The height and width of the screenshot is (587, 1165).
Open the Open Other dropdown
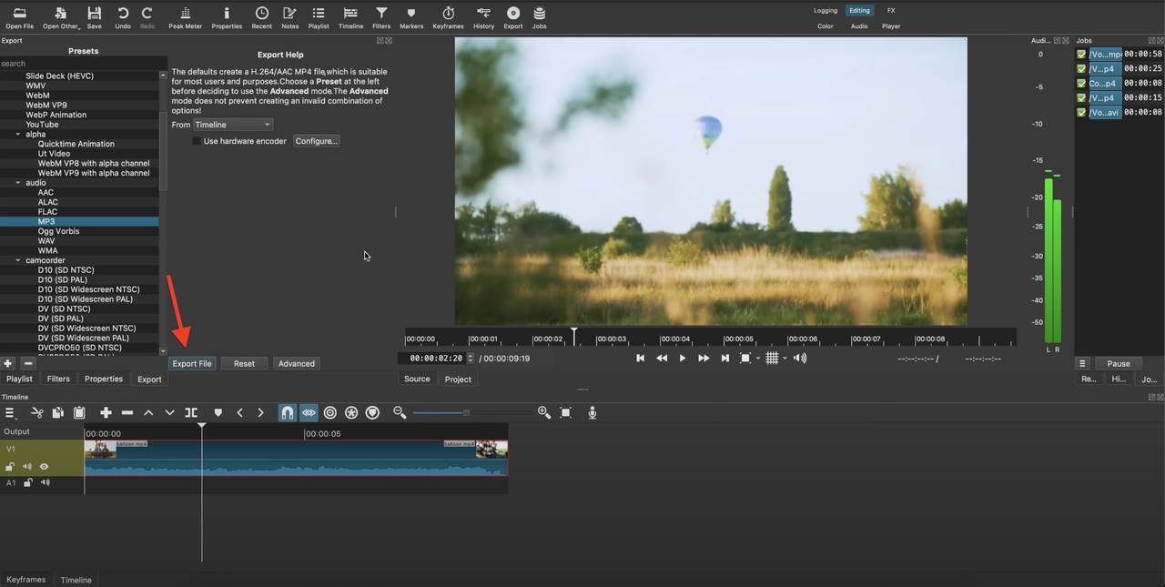pos(61,16)
